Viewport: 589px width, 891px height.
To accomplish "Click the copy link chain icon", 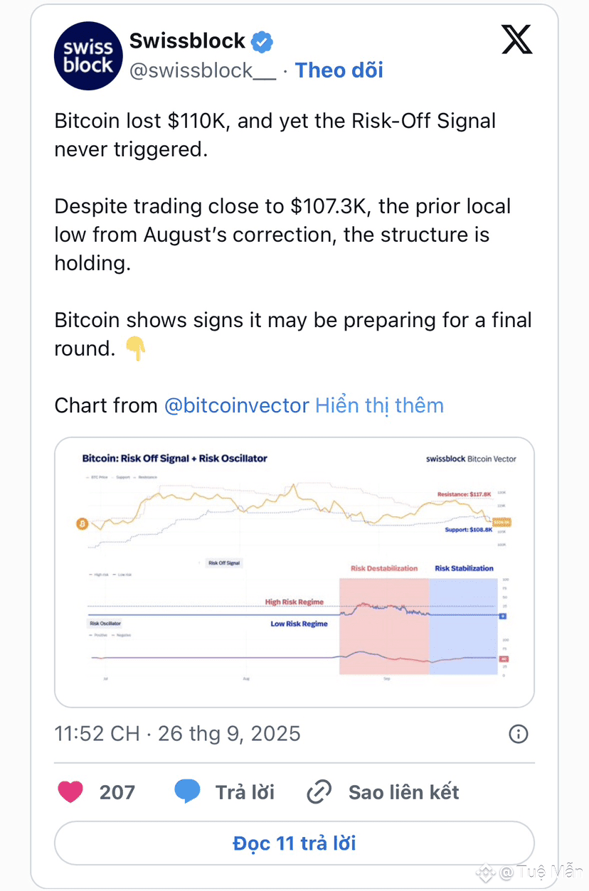I will pos(319,791).
